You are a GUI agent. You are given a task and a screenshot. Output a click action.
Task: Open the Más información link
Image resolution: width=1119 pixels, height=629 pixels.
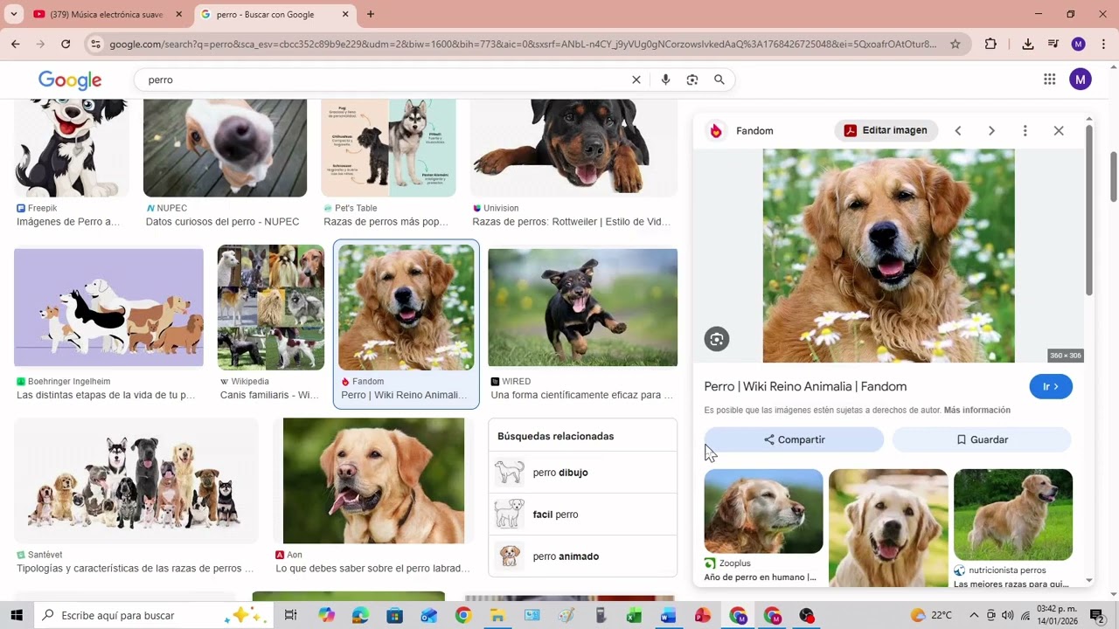[x=977, y=411]
